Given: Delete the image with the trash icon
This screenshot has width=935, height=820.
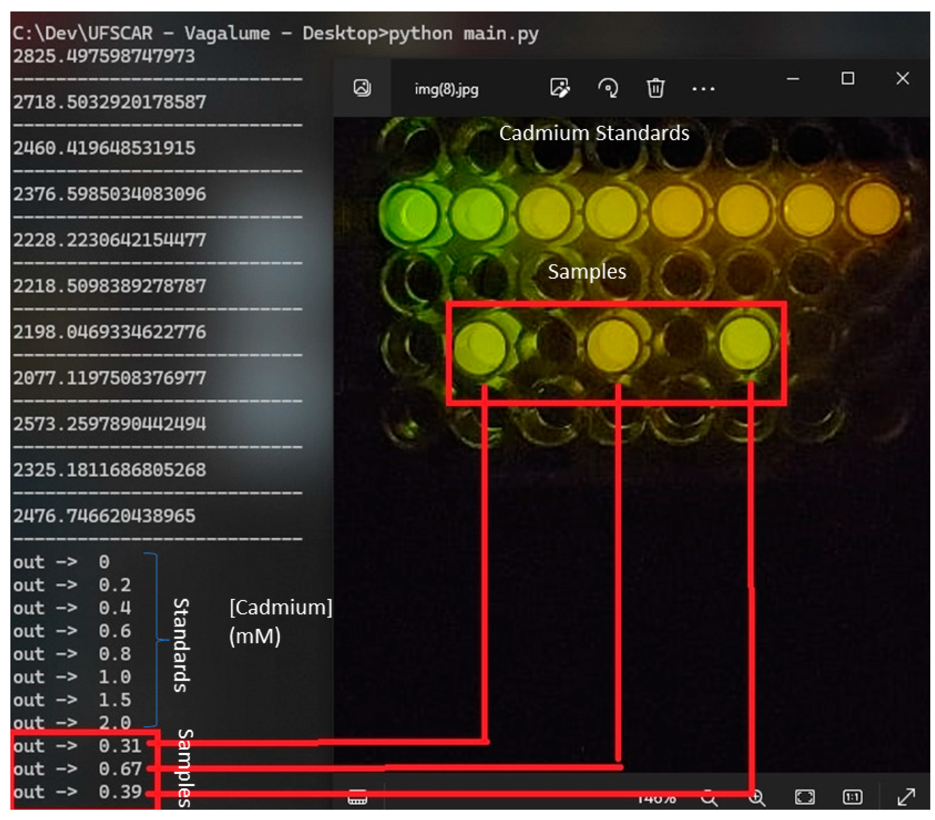Looking at the screenshot, I should (655, 88).
